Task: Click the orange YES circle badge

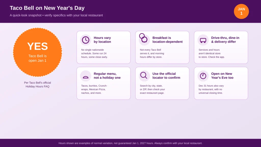Action: [x=37, y=52]
